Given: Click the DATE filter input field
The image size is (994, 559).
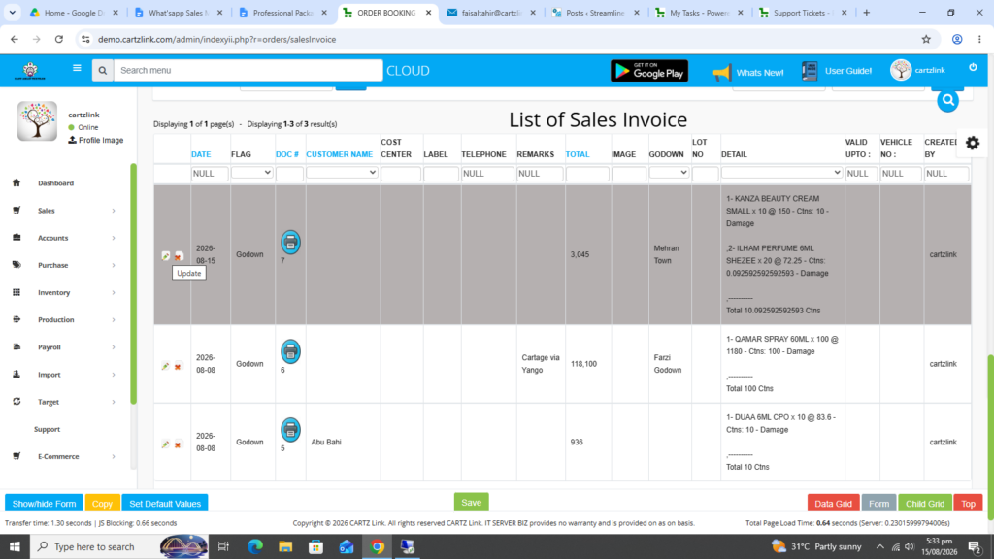Looking at the screenshot, I should click(210, 173).
